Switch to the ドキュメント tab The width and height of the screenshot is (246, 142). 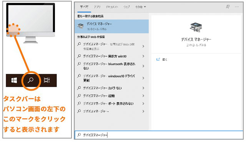coord(112,7)
